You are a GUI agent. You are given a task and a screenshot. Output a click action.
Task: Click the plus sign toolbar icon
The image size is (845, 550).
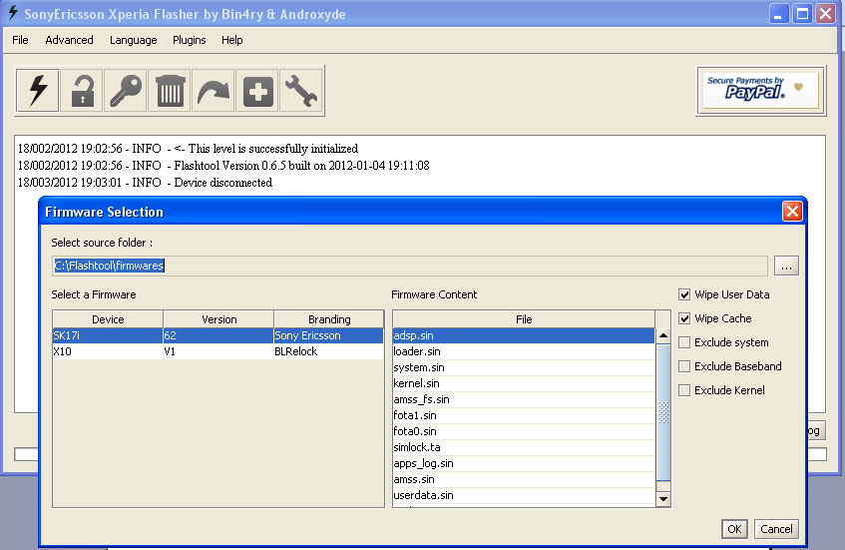point(257,91)
